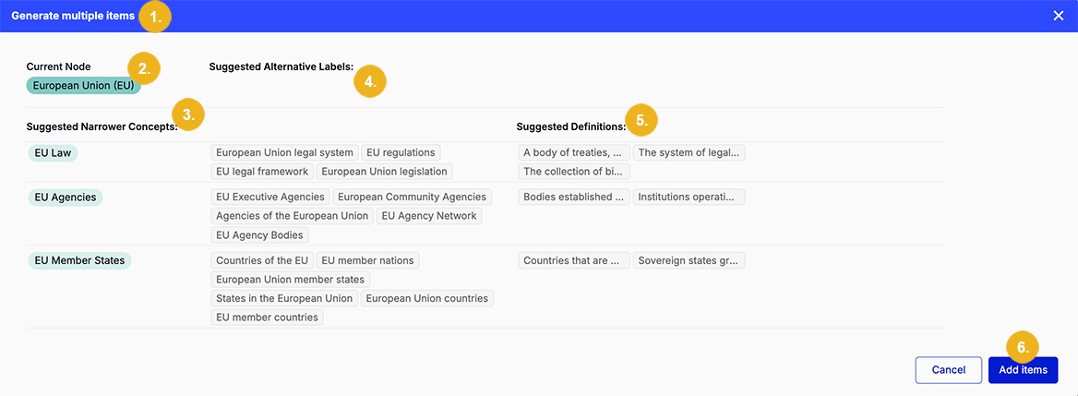Image resolution: width=1078 pixels, height=396 pixels.
Task: Choose the 'Countries of the EU' label
Action: (262, 260)
